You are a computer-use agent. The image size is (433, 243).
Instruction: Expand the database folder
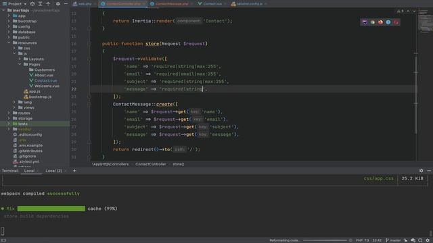pos(9,32)
